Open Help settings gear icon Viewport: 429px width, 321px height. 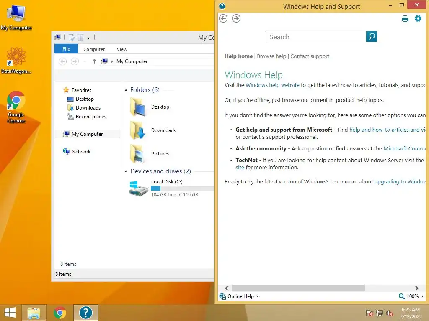tap(418, 18)
